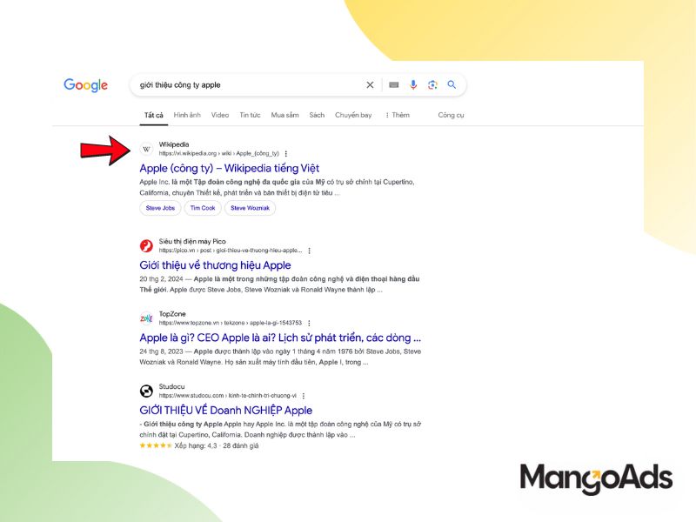
Task: Open GIỚI THIỆU VỀ Doanh NGHIỆP Apple result
Action: tap(226, 410)
